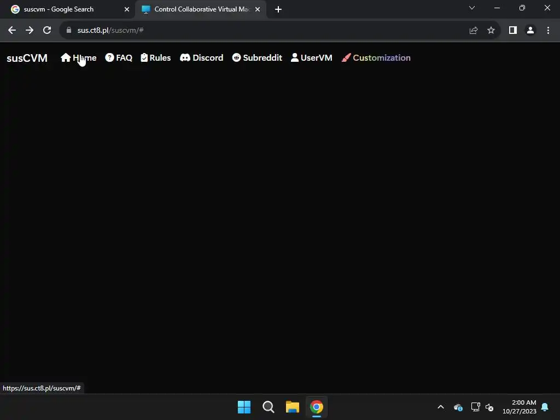Close the Chrome window

click(547, 8)
